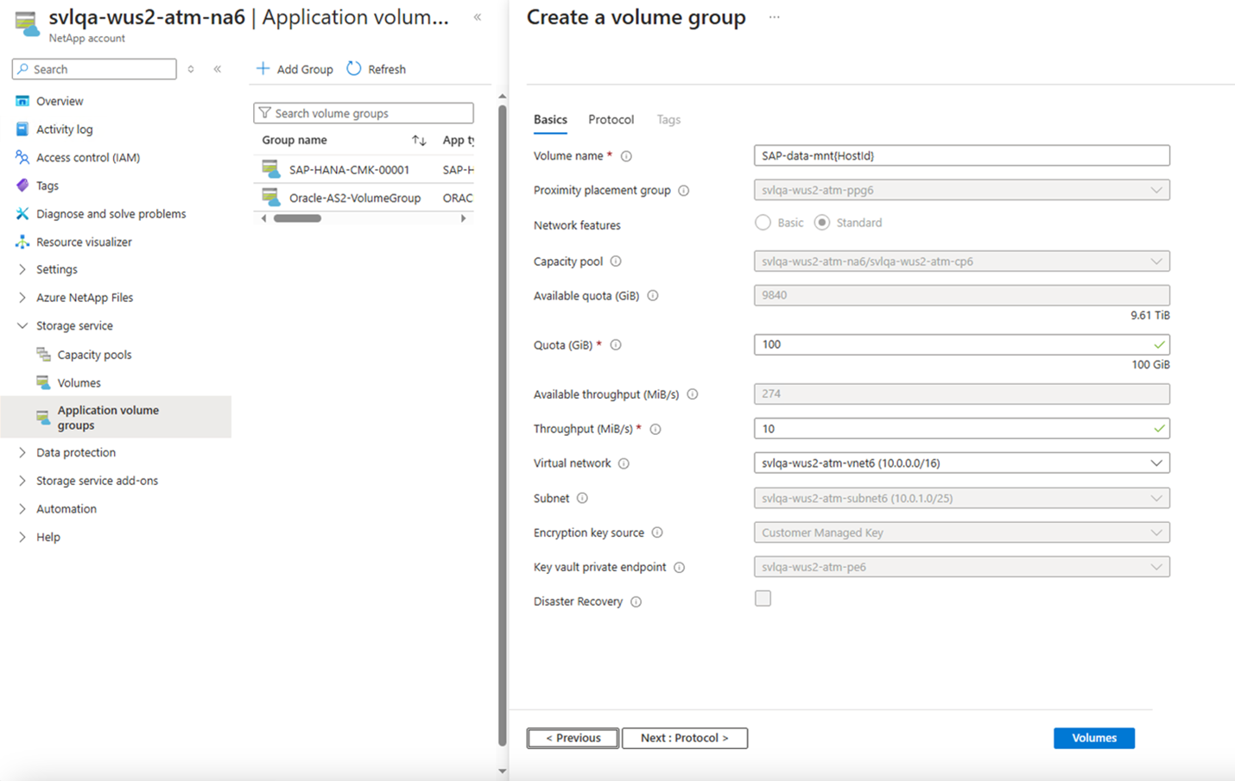Click the Refresh circular arrow icon
Viewport: 1235px width, 781px height.
coord(354,68)
